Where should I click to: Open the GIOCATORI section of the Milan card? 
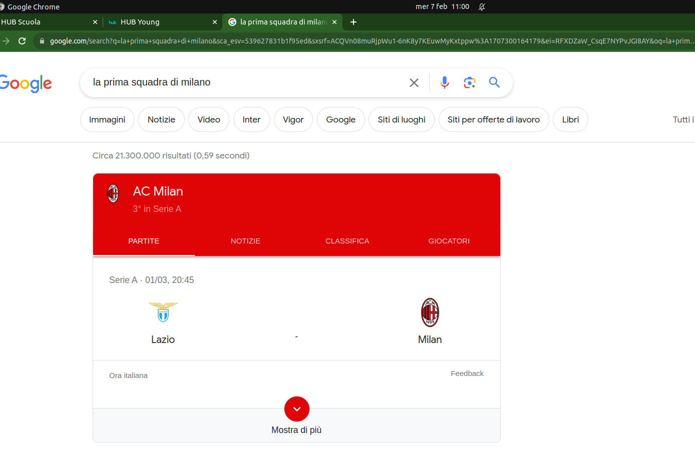pos(449,241)
